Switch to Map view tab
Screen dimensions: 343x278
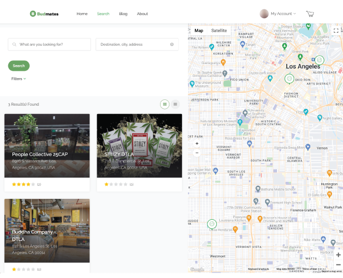point(199,31)
